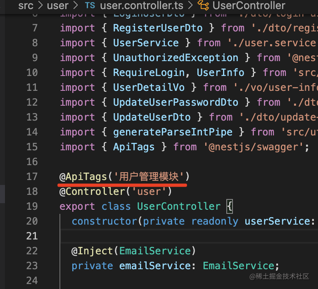Expand chevron after user.controller.ts breadcrumb

click(190, 5)
